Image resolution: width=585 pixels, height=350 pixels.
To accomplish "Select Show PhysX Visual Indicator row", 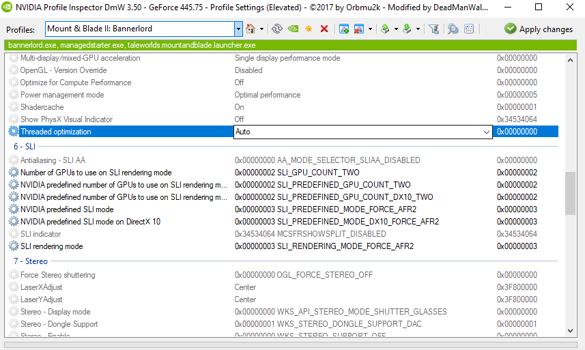I will 66,119.
